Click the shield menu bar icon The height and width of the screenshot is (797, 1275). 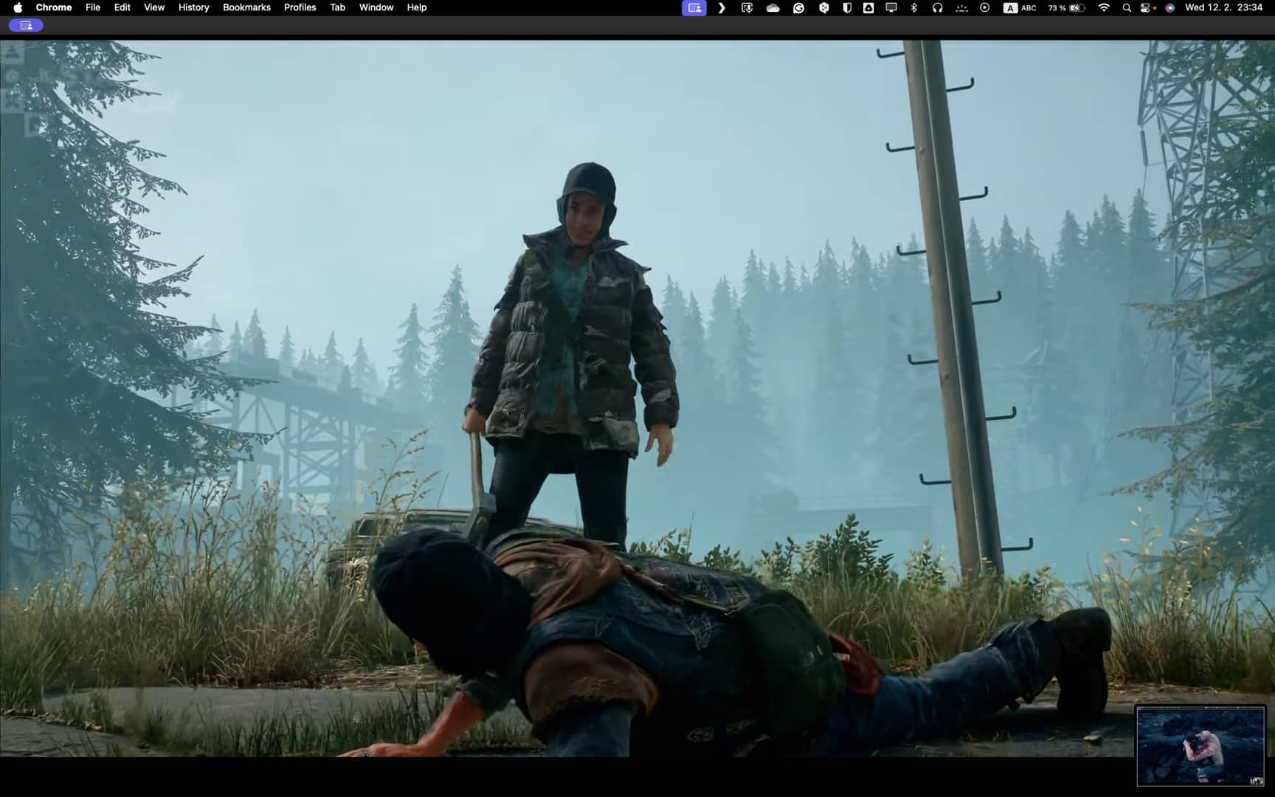(x=847, y=7)
